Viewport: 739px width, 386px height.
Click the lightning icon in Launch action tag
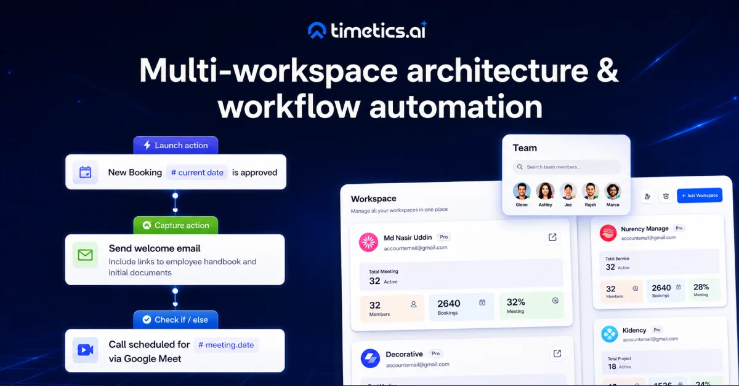[x=147, y=145]
